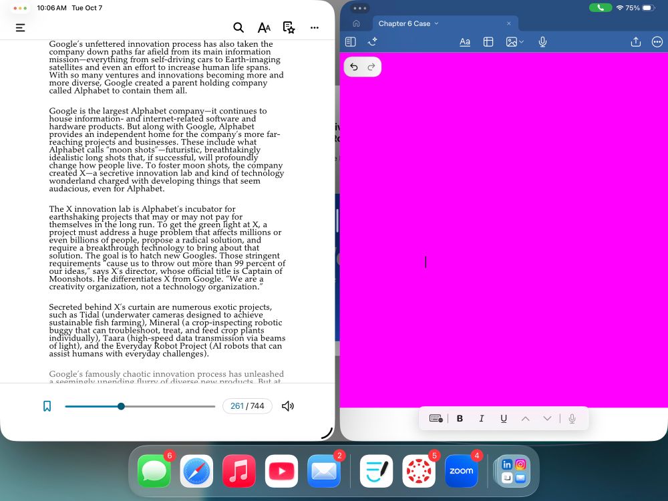The image size is (668, 501).
Task: Open the multitasking dots of the right window
Action: pos(360,8)
